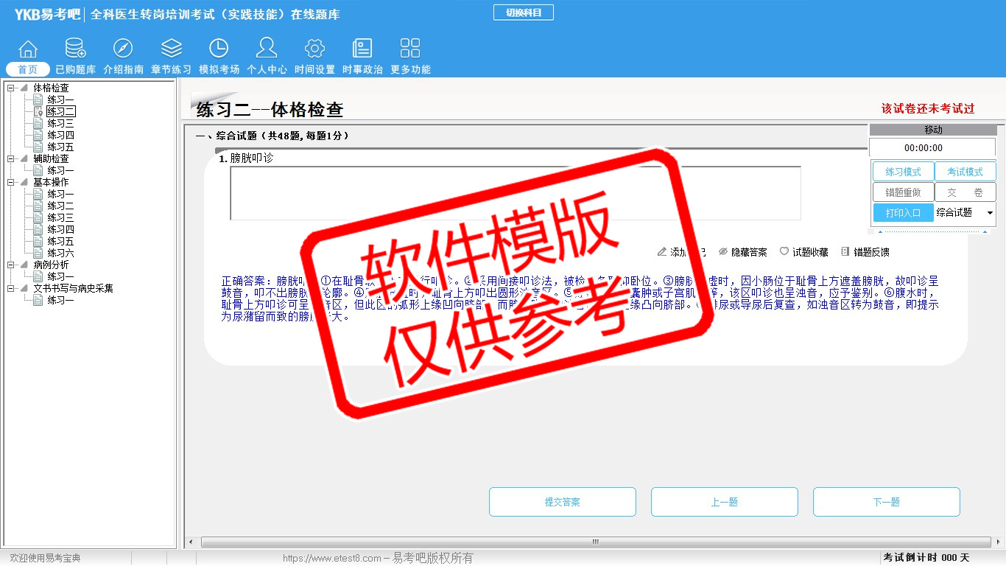The width and height of the screenshot is (1006, 566).
Task: Open 时间设置 gear icon
Action: click(314, 49)
